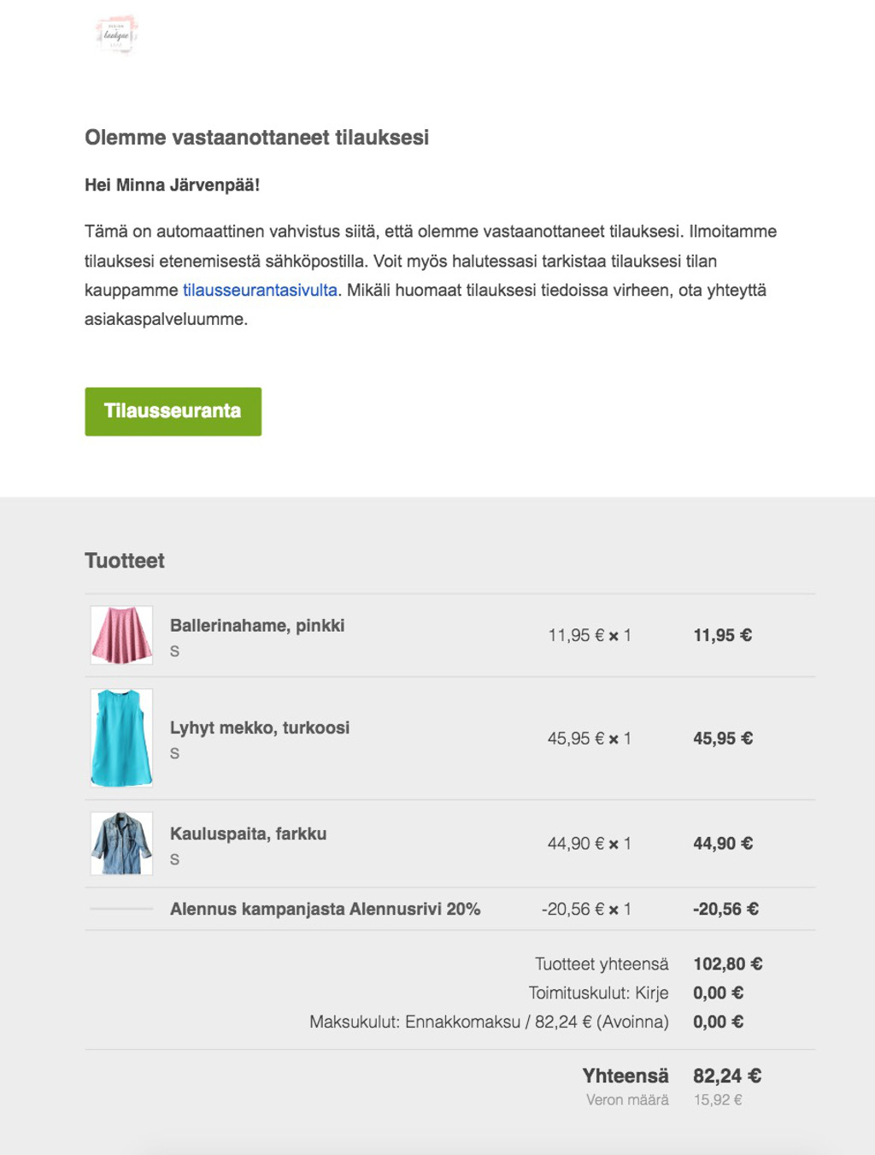The width and height of the screenshot is (875, 1155).
Task: Select the Alennus kampanjasta Alennusrivi 20% row
Action: click(x=450, y=909)
